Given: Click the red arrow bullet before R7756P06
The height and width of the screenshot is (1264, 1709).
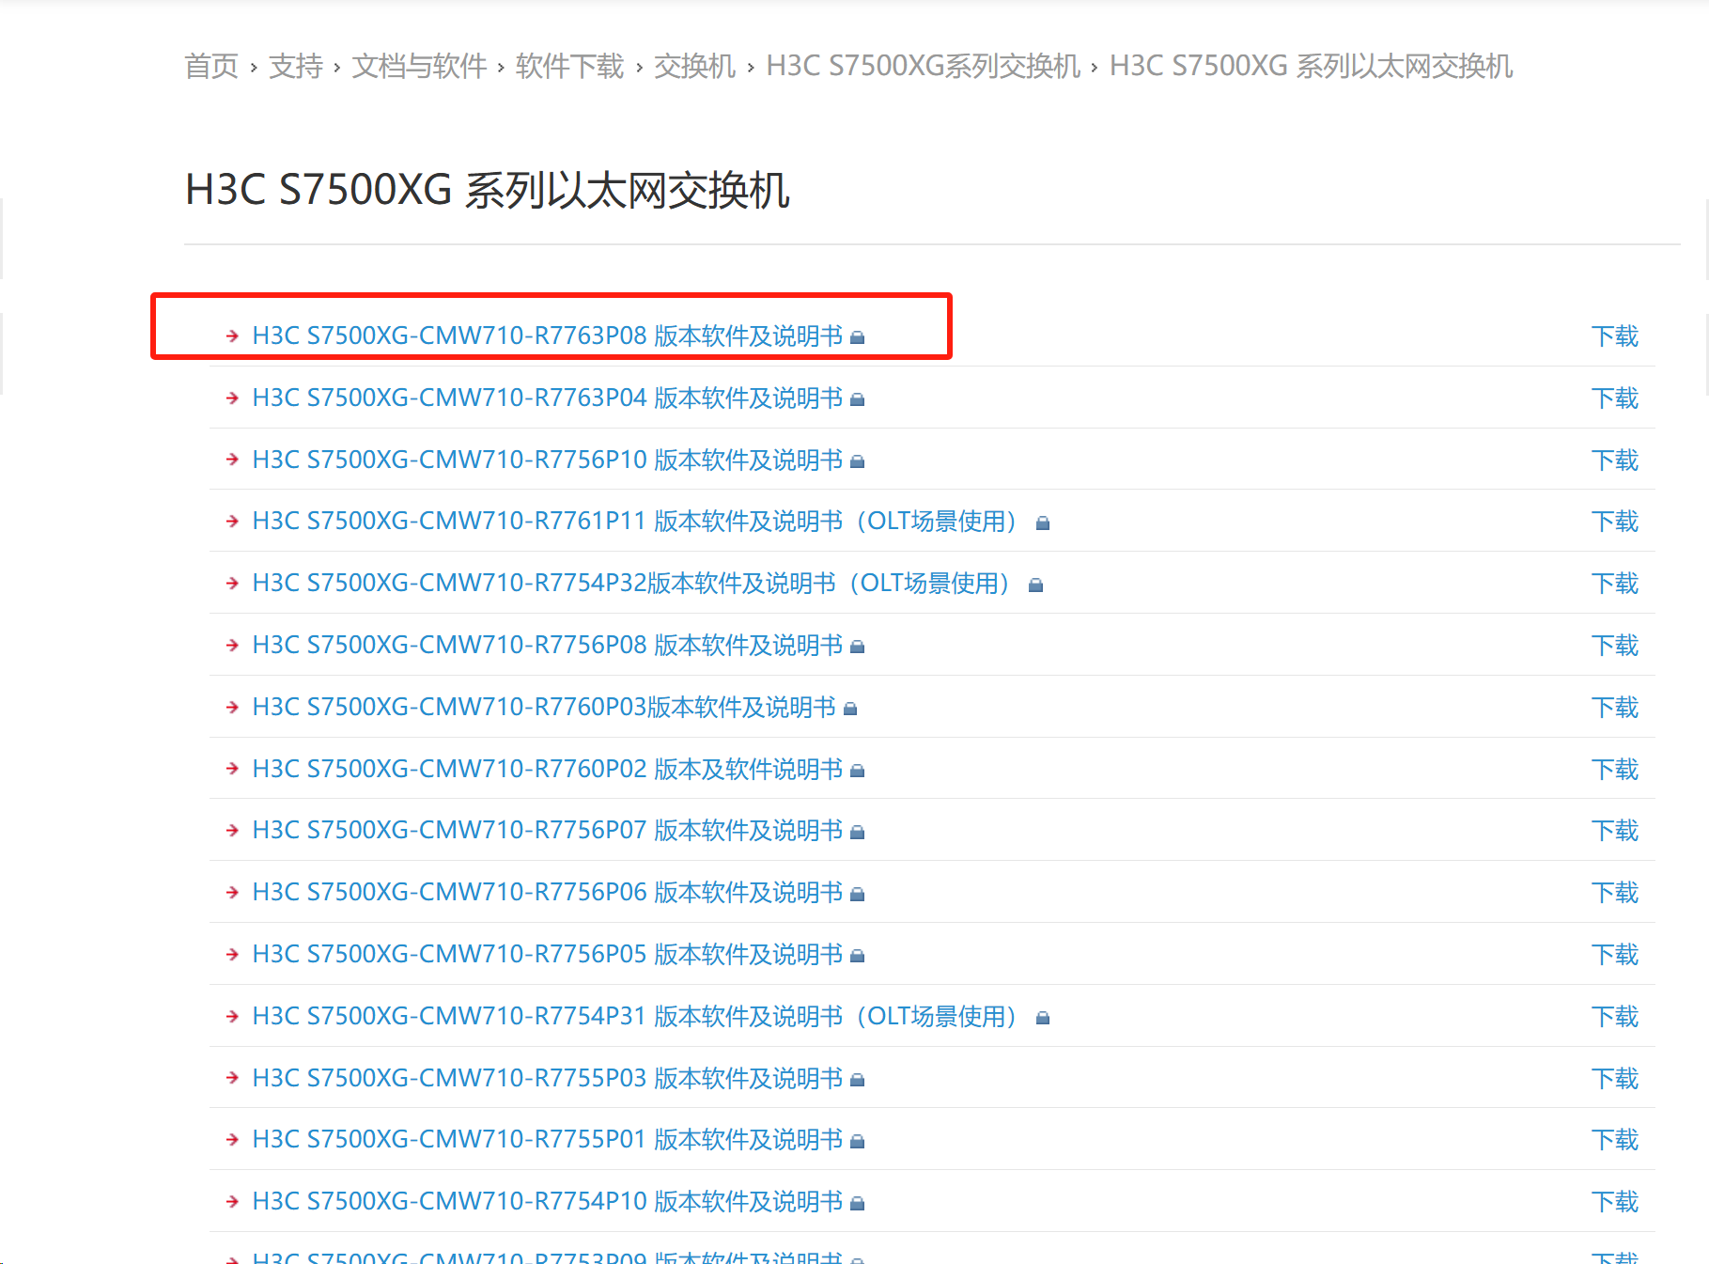Looking at the screenshot, I should (x=232, y=892).
